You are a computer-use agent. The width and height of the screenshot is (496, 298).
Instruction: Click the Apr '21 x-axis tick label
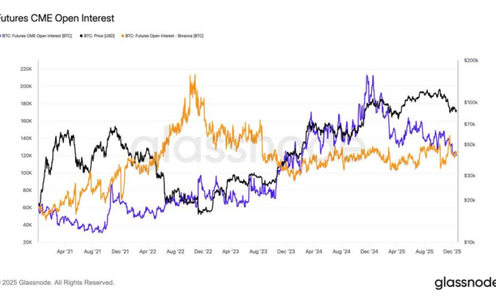[x=64, y=251]
